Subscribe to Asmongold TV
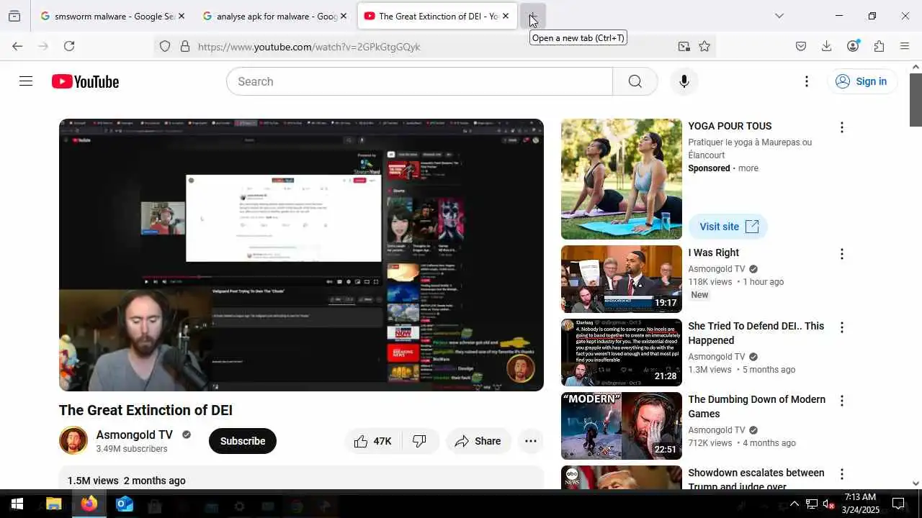This screenshot has width=922, height=518. point(243,441)
